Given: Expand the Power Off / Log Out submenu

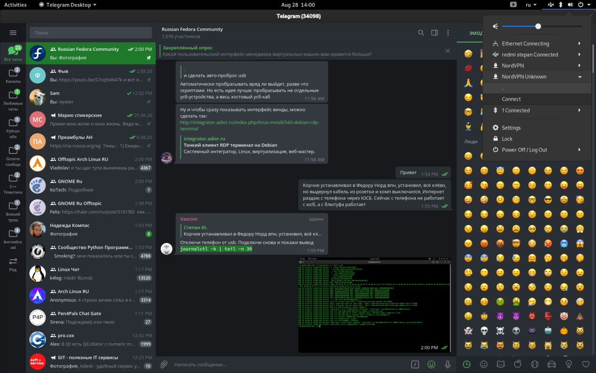Looking at the screenshot, I should click(x=537, y=150).
